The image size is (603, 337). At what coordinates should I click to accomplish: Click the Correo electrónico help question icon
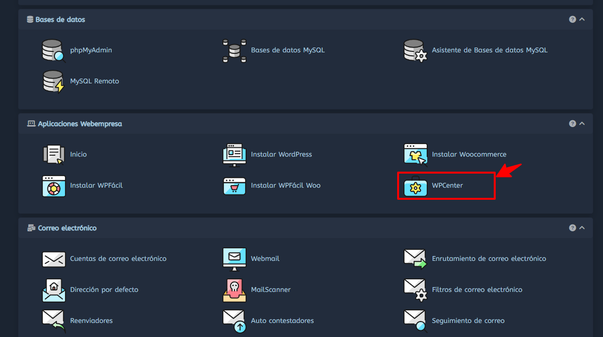[x=572, y=228]
